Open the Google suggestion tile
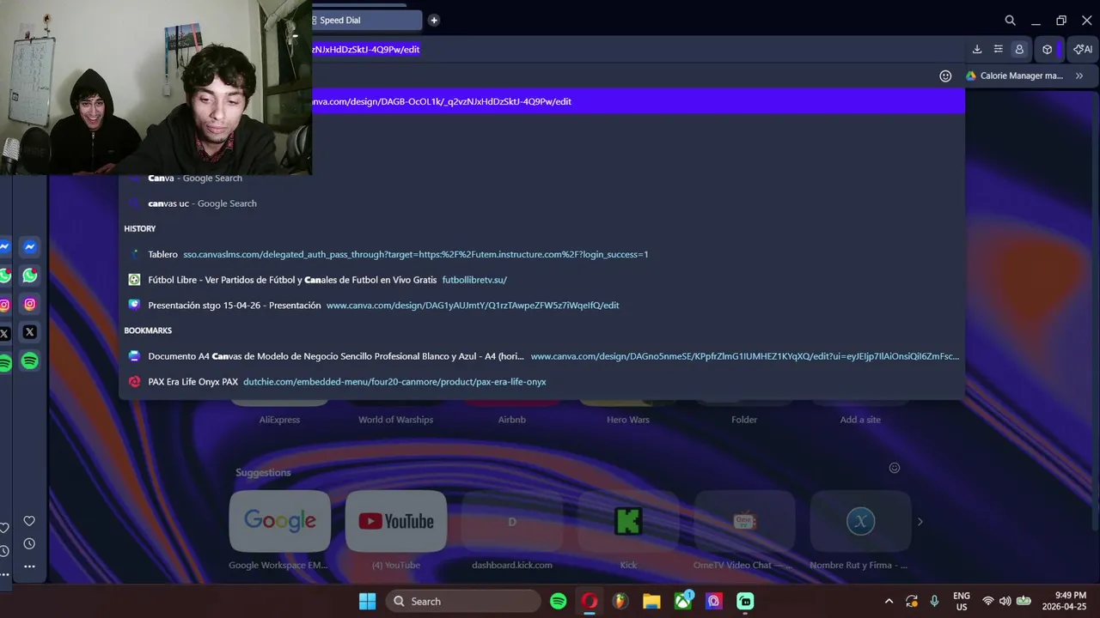Screen dimensions: 1100x618 pos(280,521)
